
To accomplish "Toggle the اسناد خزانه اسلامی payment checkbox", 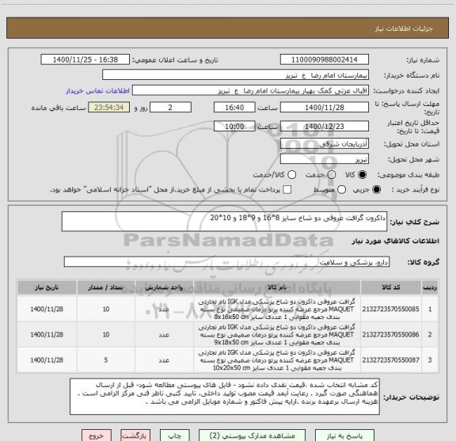I will (287, 190).
